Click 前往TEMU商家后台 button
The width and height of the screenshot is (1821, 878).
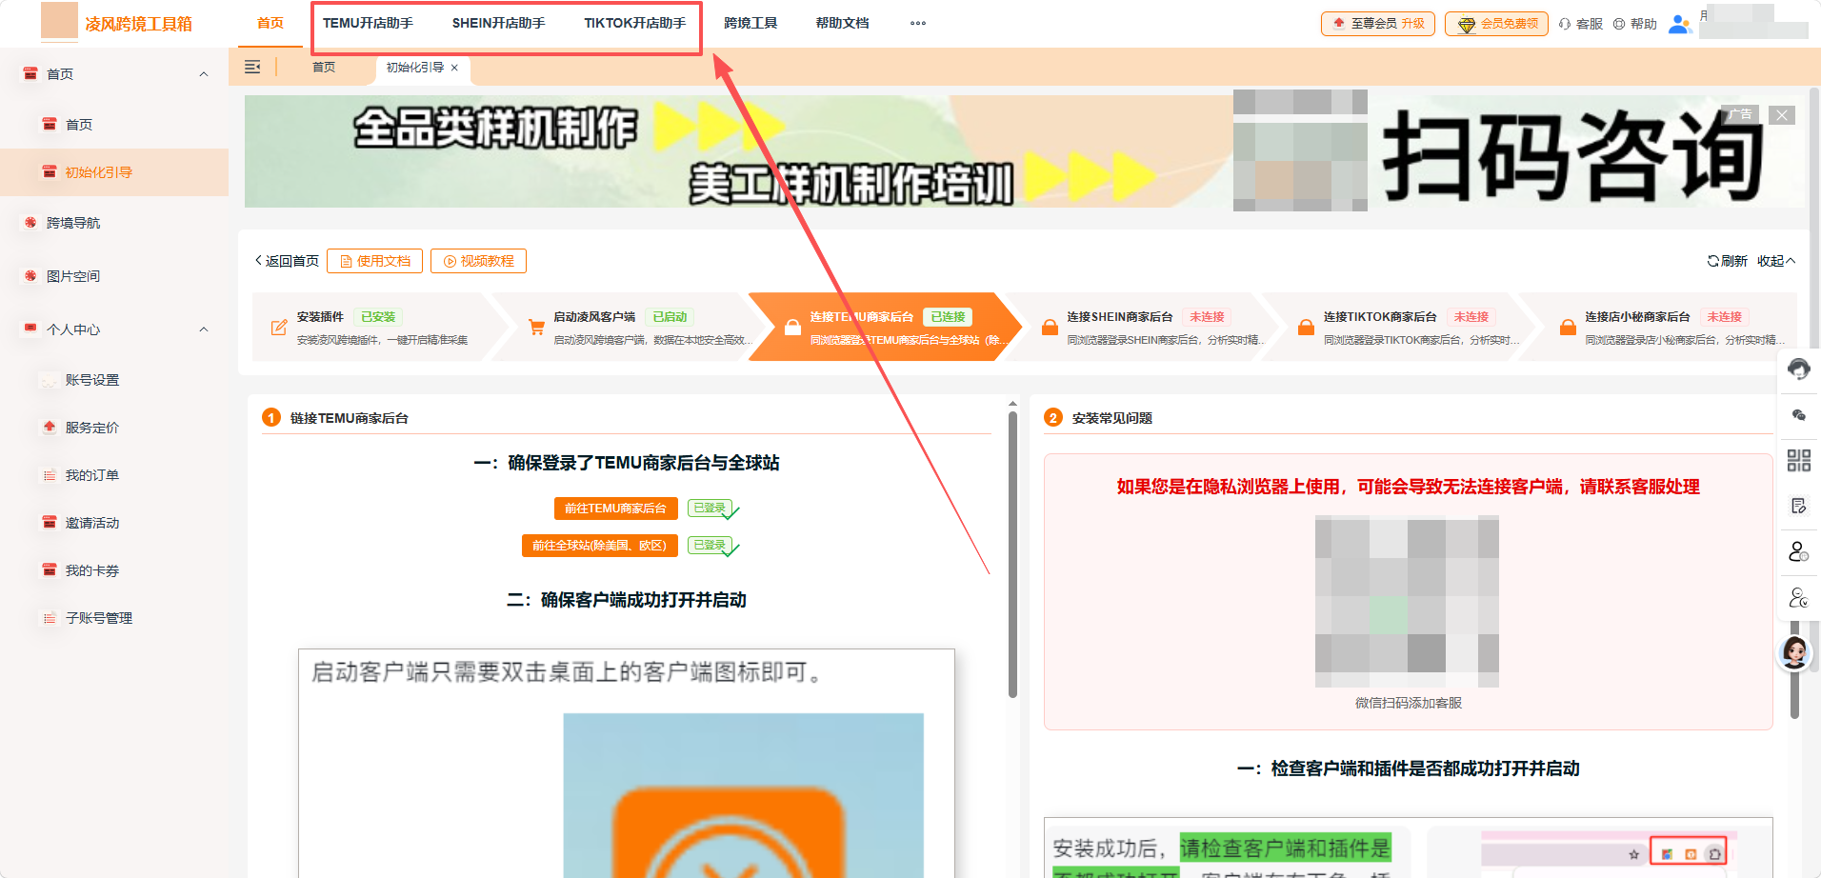[616, 509]
